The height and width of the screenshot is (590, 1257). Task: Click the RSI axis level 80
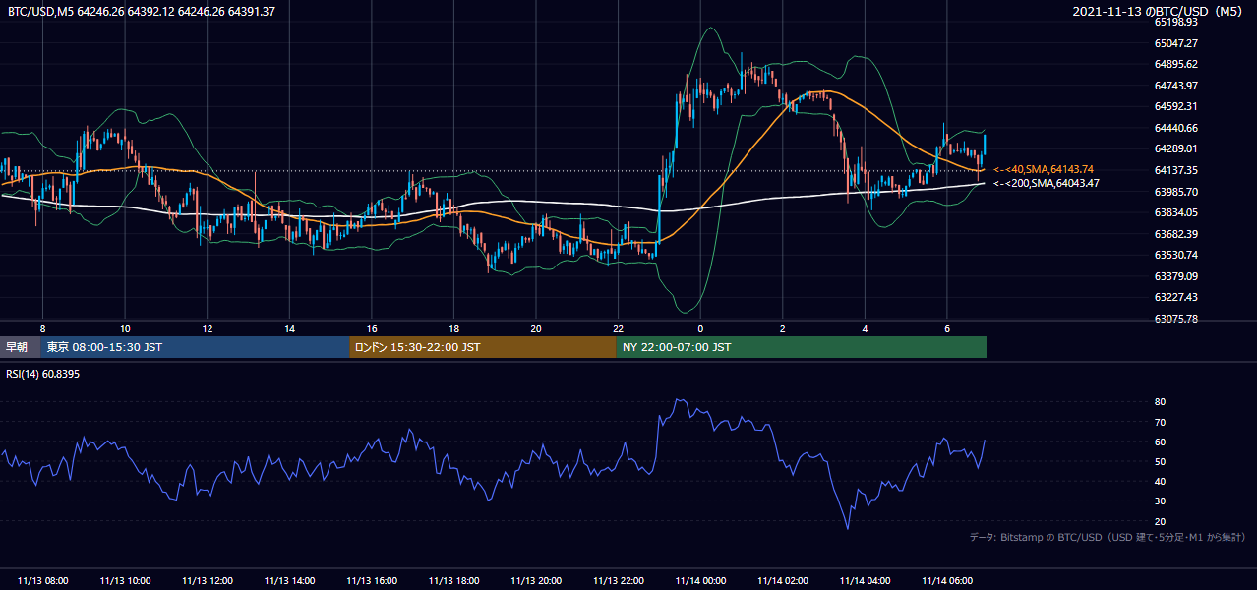point(1160,402)
